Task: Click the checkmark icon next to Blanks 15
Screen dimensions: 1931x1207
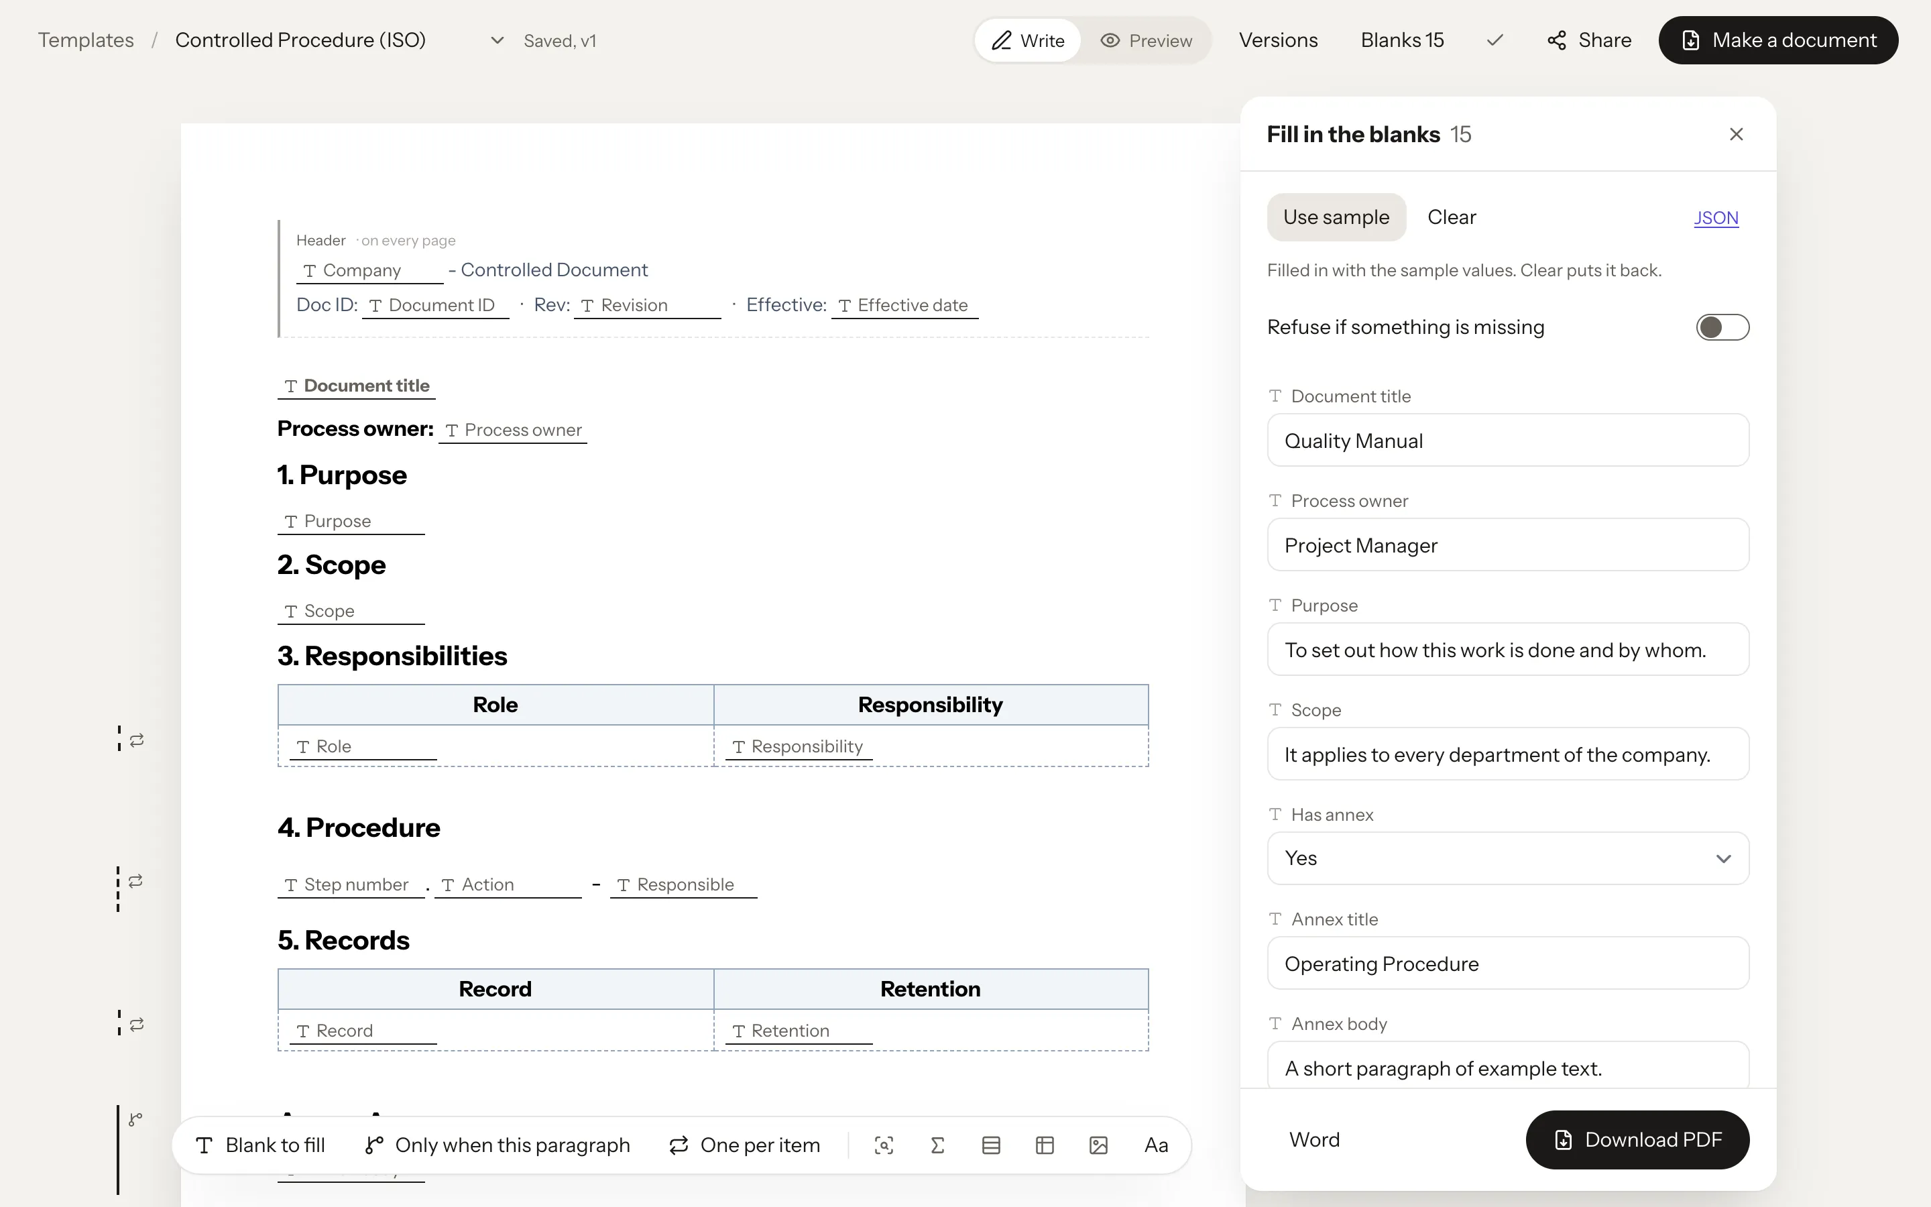Action: (x=1495, y=40)
